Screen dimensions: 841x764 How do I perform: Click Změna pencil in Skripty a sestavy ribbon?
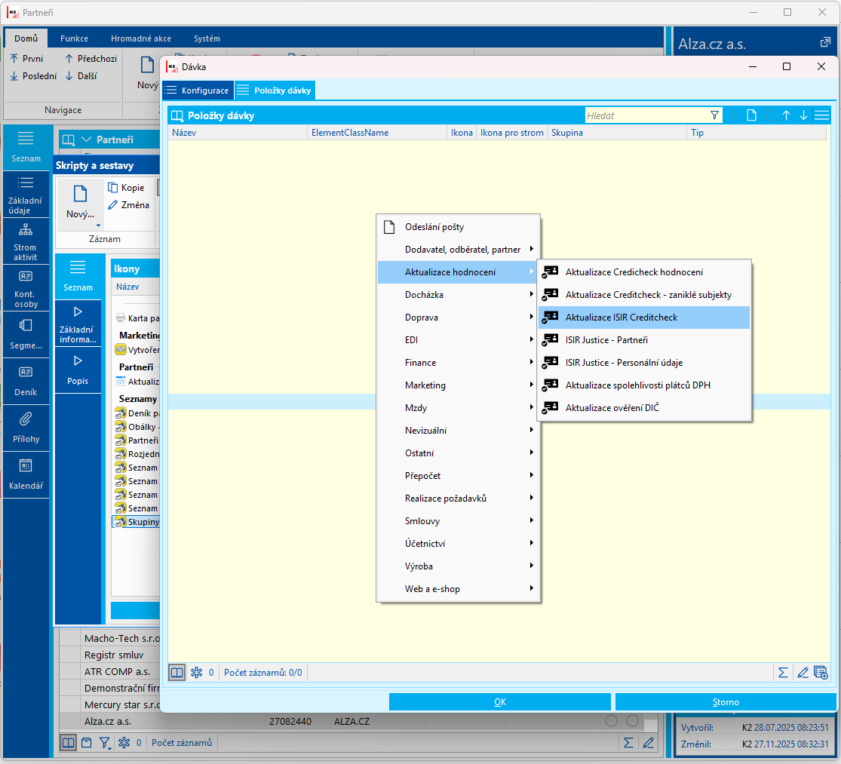click(x=129, y=205)
